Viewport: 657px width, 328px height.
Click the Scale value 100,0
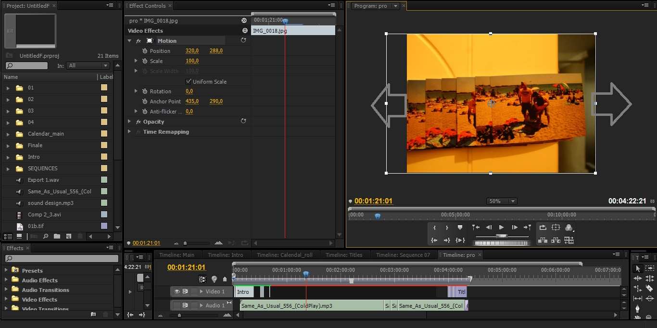point(192,61)
